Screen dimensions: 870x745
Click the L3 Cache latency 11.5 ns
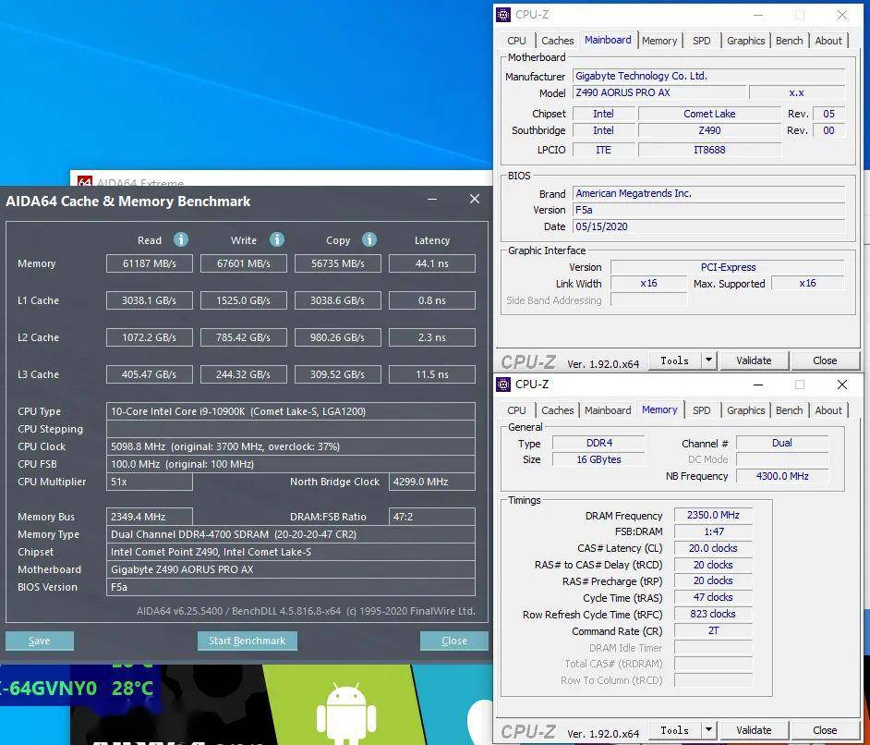(x=432, y=374)
